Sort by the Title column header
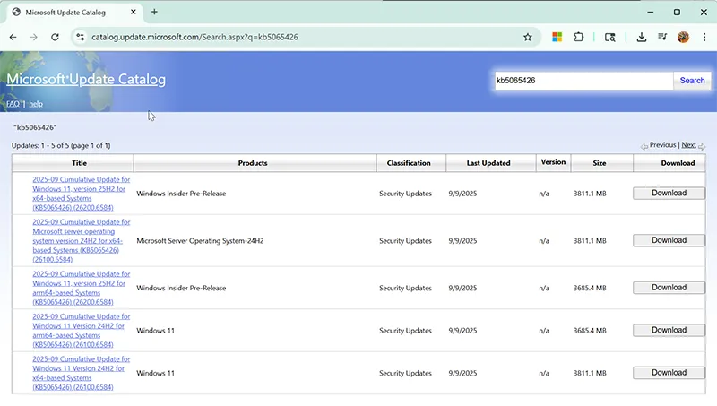The height and width of the screenshot is (406, 717). (79, 163)
